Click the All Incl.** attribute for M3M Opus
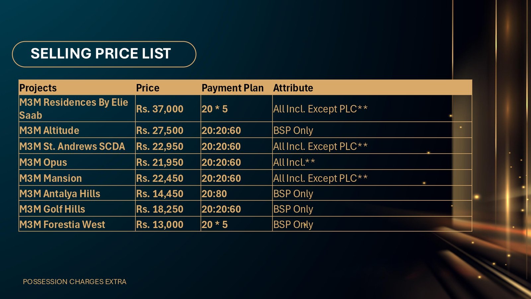 (294, 162)
